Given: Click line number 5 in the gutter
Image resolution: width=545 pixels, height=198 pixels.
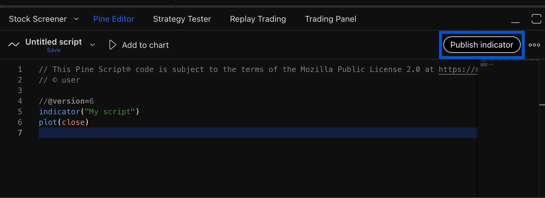Looking at the screenshot, I should click(20, 112).
